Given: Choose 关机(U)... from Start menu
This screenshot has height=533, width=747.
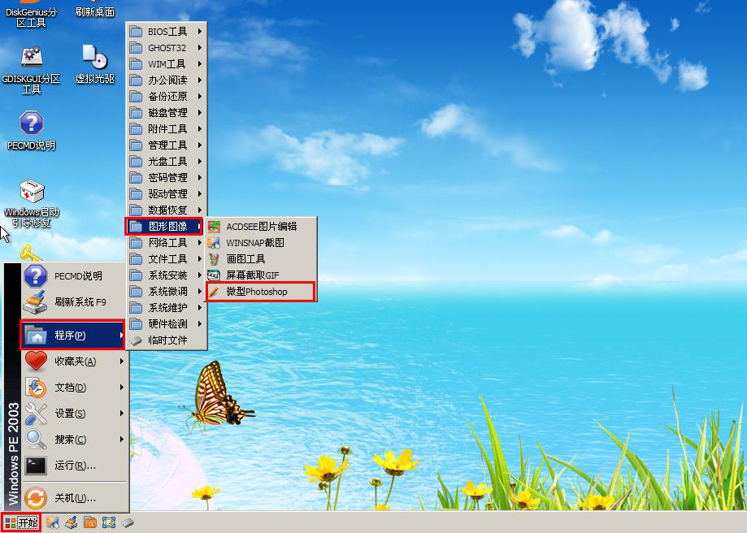Looking at the screenshot, I should click(x=75, y=498).
